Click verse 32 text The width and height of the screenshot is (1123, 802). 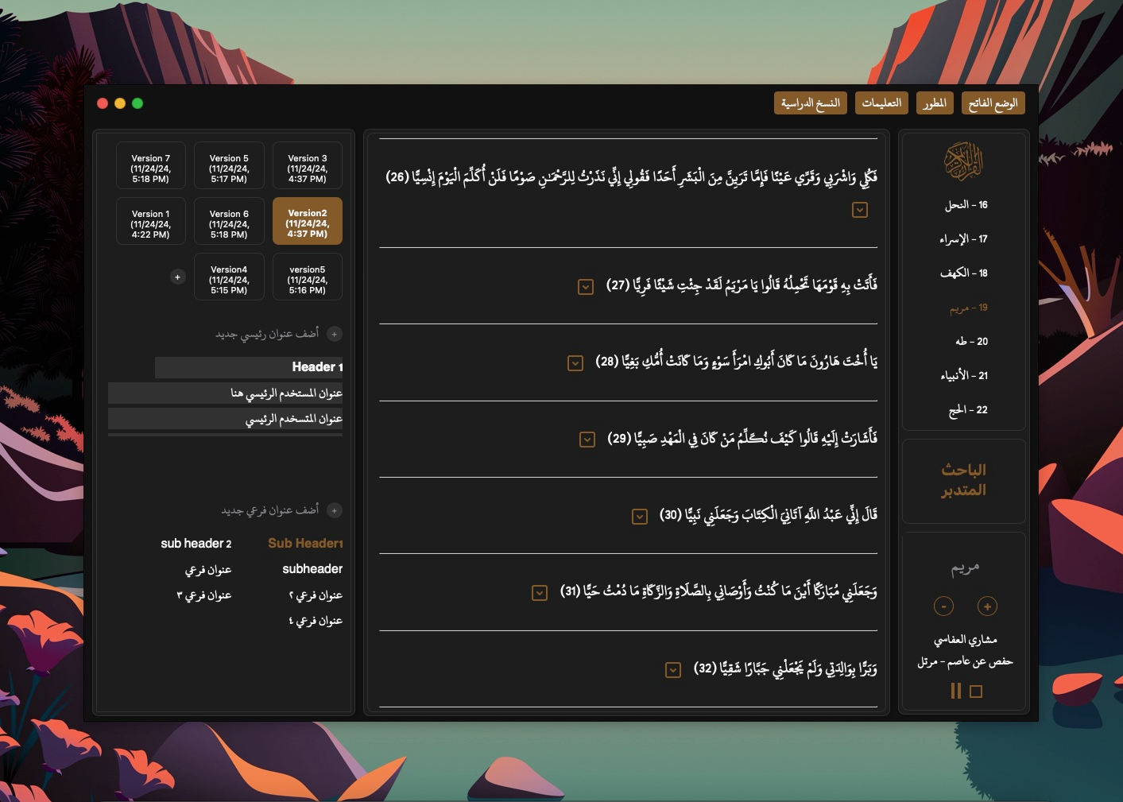[x=785, y=668]
